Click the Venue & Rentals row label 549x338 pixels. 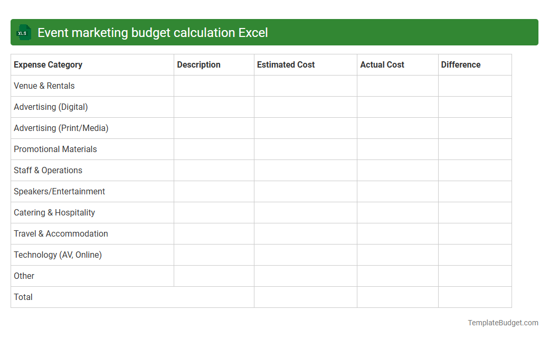click(44, 86)
